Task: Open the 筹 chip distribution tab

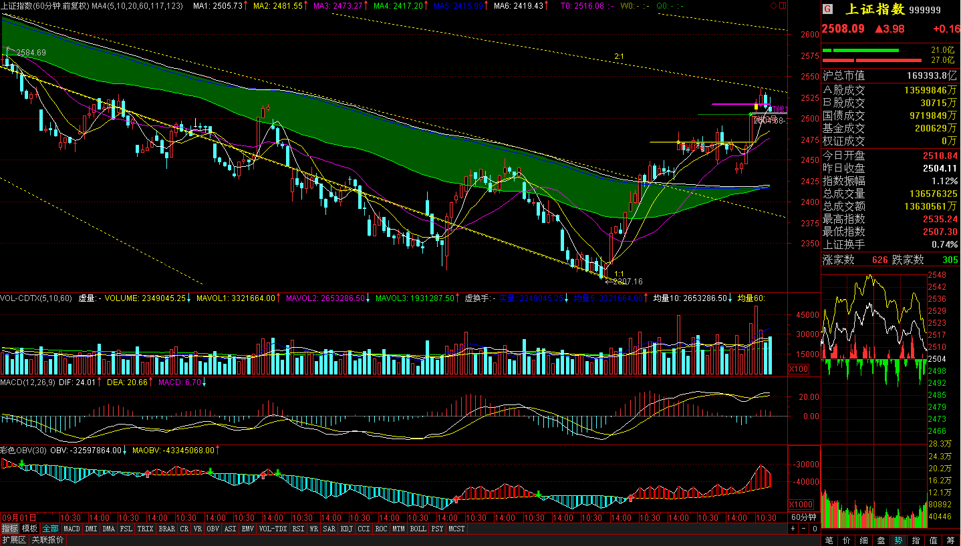Action: (950, 540)
